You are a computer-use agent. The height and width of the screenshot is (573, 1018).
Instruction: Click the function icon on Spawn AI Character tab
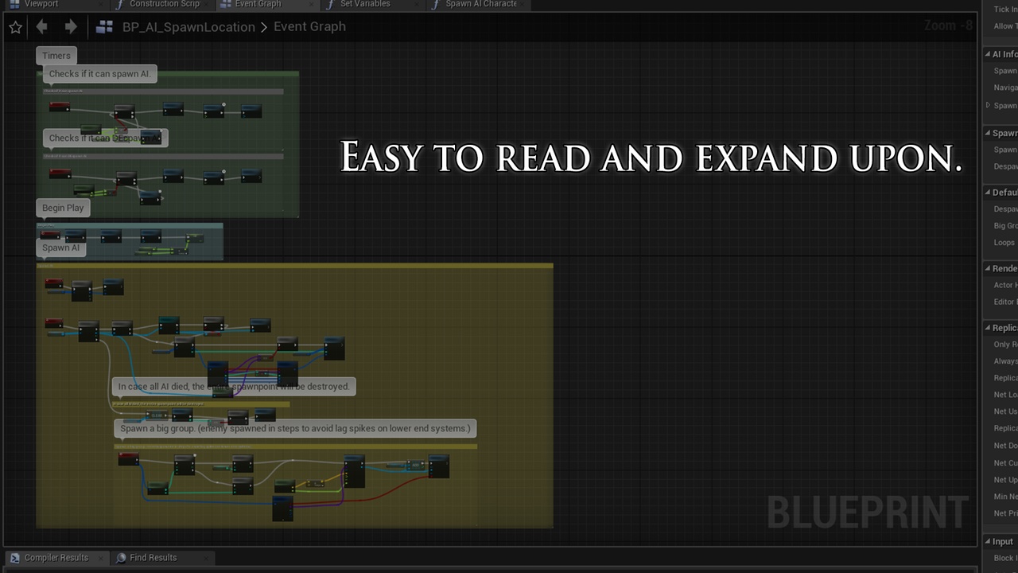point(435,4)
